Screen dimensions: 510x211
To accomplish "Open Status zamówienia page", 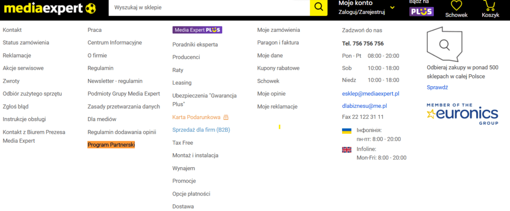I will [x=26, y=43].
